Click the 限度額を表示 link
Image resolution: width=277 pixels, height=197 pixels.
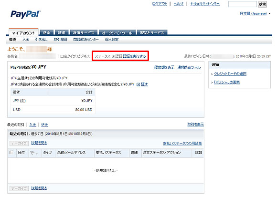coord(164,67)
